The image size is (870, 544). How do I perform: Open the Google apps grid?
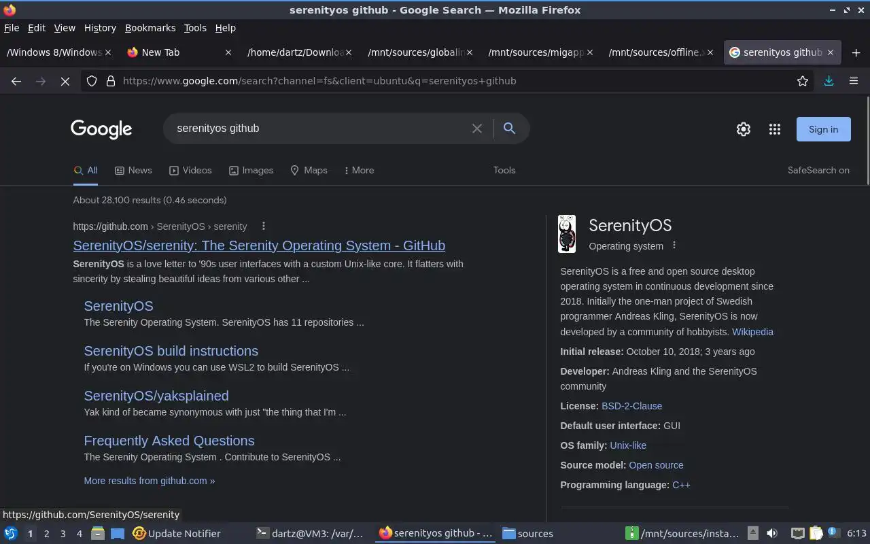tap(774, 129)
